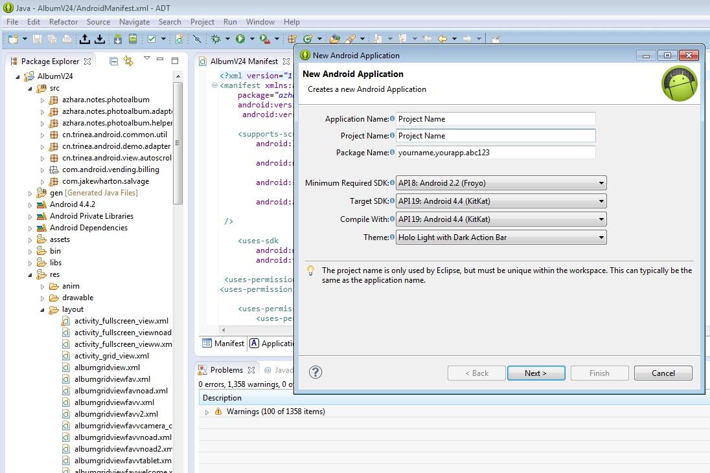
Task: Click the New file wizard toolbar icon
Action: (x=13, y=39)
